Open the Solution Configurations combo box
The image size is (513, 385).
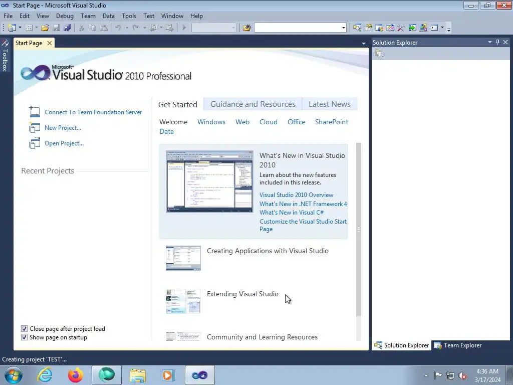tap(213, 28)
